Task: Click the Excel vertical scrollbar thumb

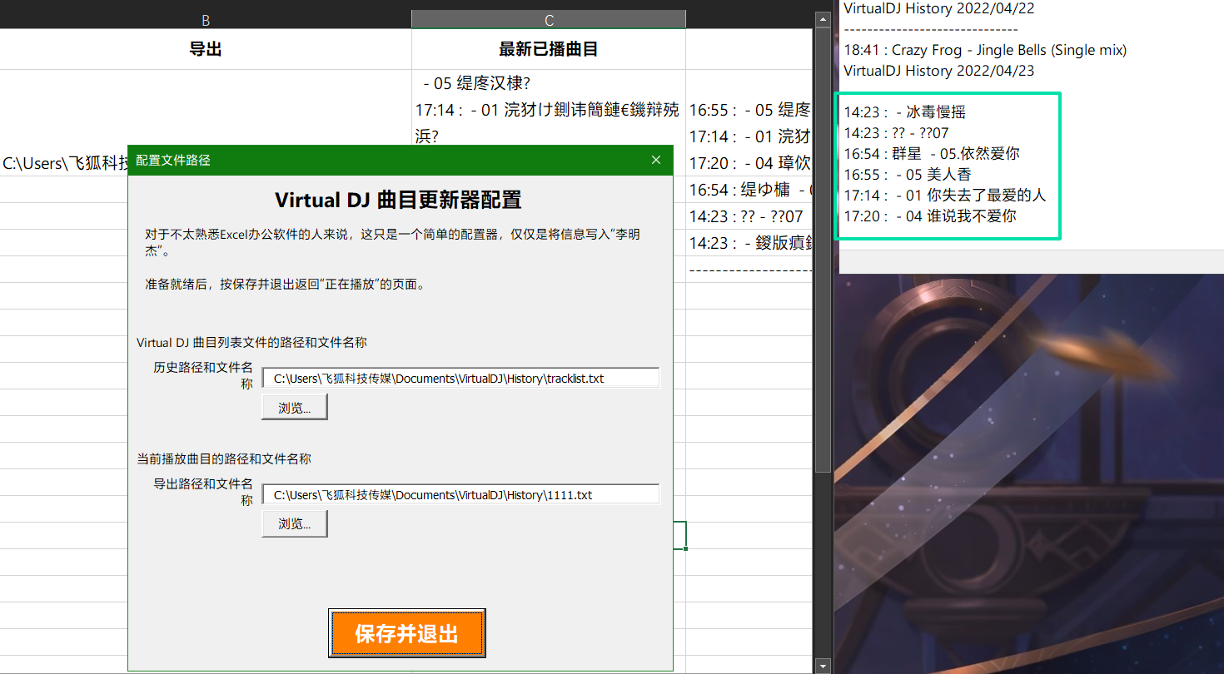Action: pyautogui.click(x=823, y=250)
